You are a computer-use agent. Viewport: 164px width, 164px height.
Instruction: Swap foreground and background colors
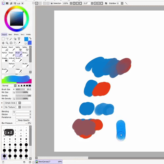click(30, 38)
